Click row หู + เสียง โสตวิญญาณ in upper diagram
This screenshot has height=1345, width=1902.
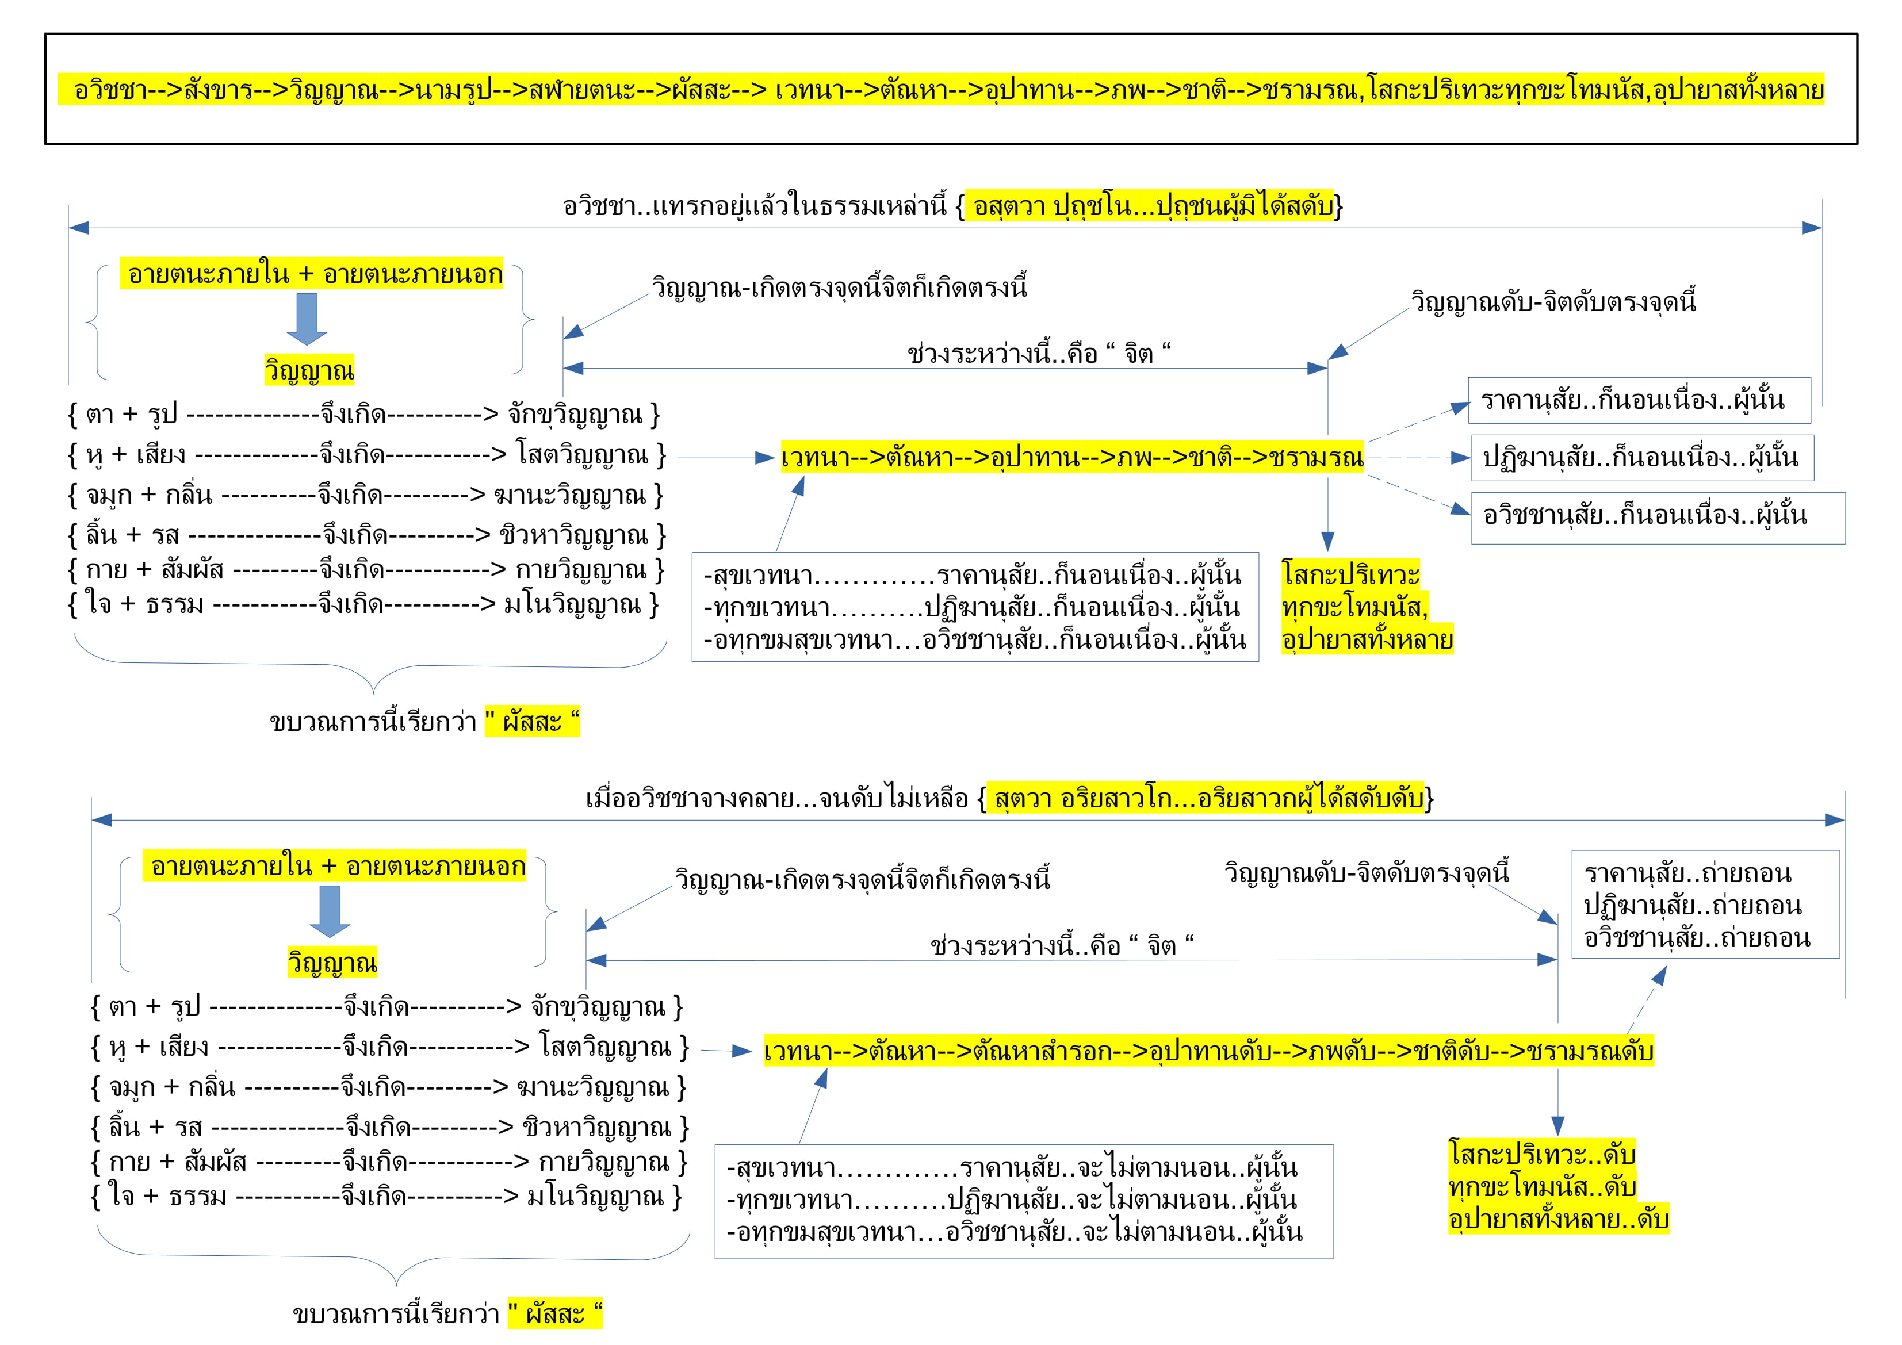[x=366, y=455]
